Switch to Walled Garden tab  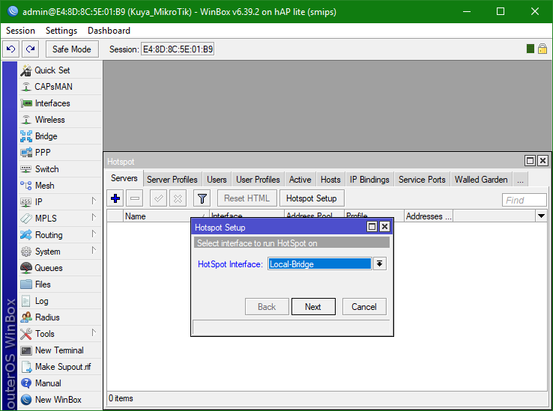(481, 180)
